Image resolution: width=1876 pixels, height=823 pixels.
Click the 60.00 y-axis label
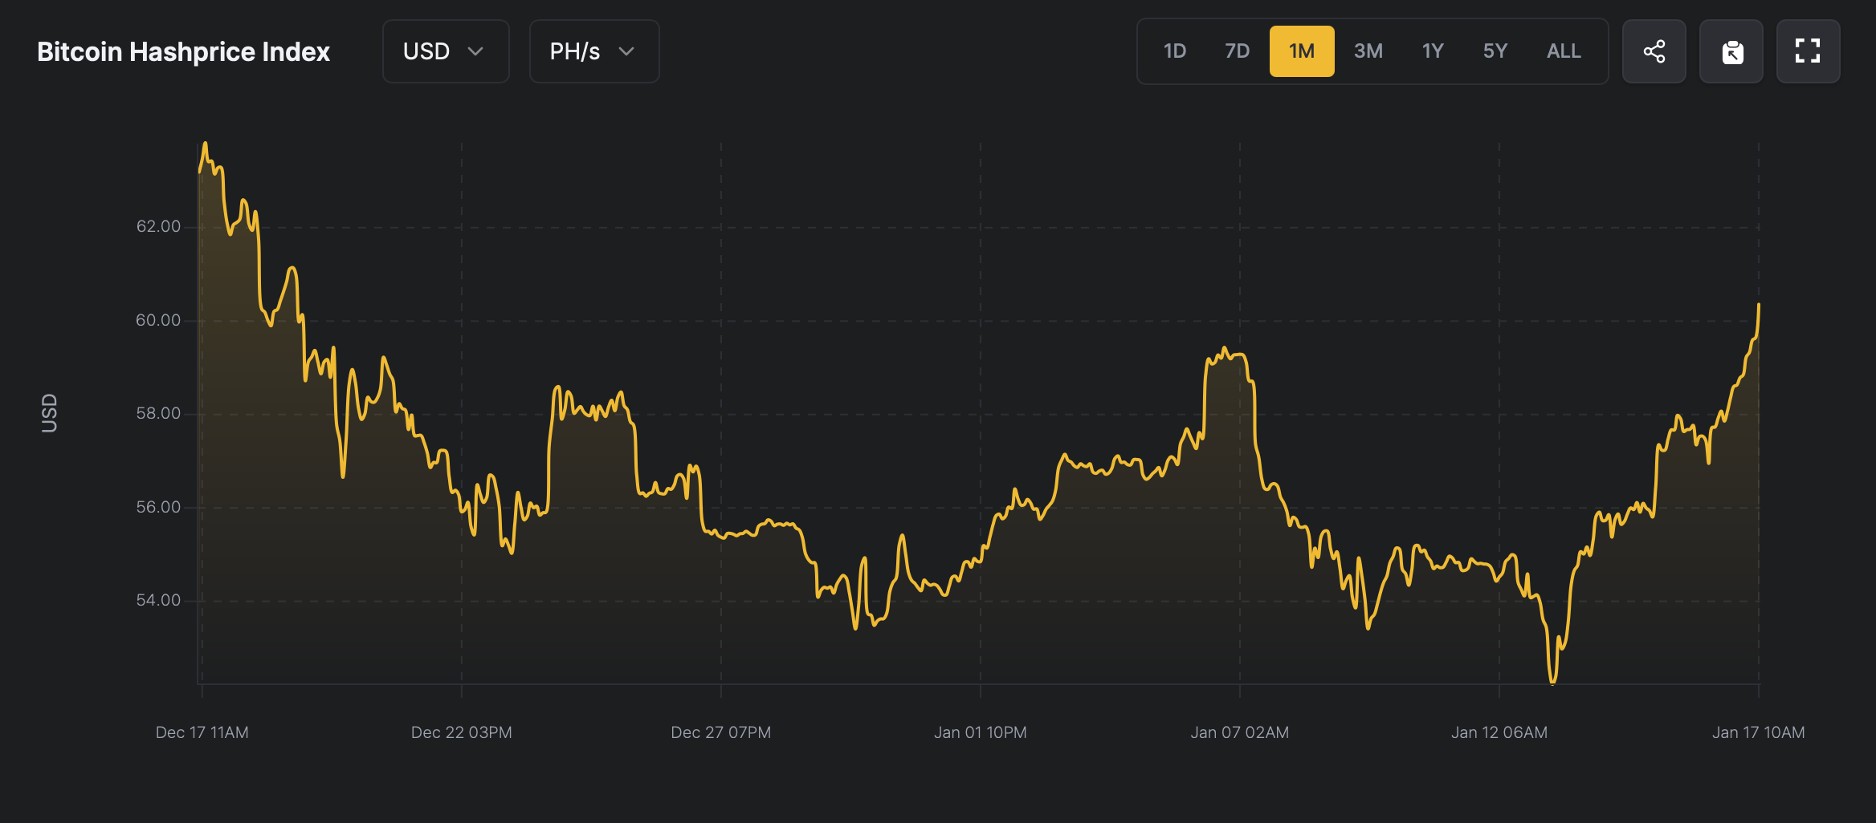click(158, 320)
